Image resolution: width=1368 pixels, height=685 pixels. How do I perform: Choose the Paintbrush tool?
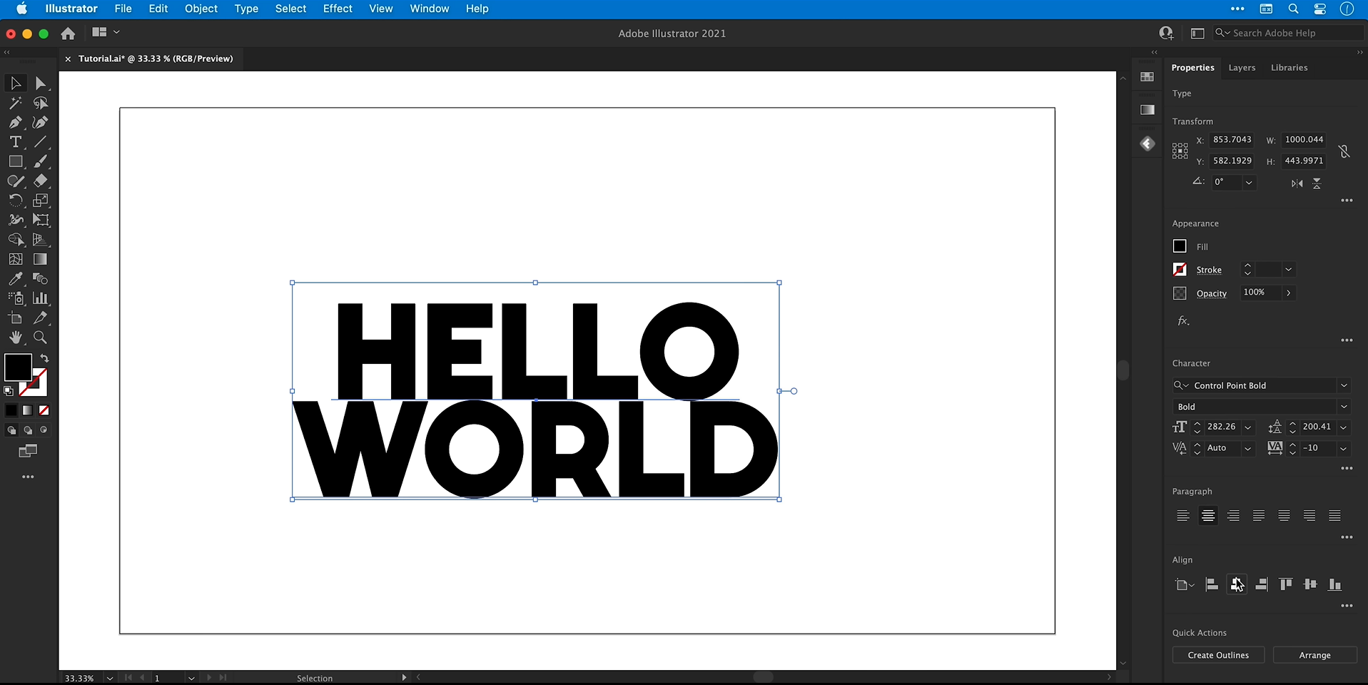pos(41,162)
